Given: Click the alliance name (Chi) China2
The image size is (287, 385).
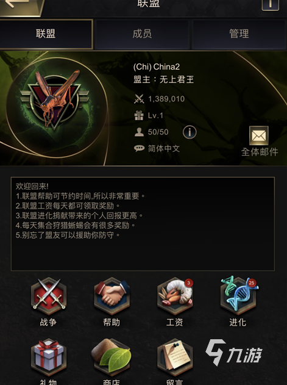Looking at the screenshot, I should pos(157,67).
